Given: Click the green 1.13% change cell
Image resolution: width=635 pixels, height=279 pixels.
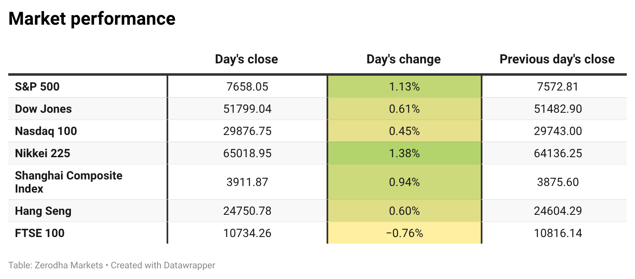Looking at the screenshot, I should 404,86.
